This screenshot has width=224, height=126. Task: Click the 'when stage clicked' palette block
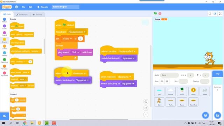click(17, 43)
